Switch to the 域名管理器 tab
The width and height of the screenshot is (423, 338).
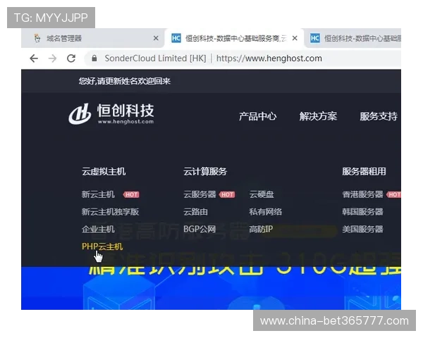point(93,38)
